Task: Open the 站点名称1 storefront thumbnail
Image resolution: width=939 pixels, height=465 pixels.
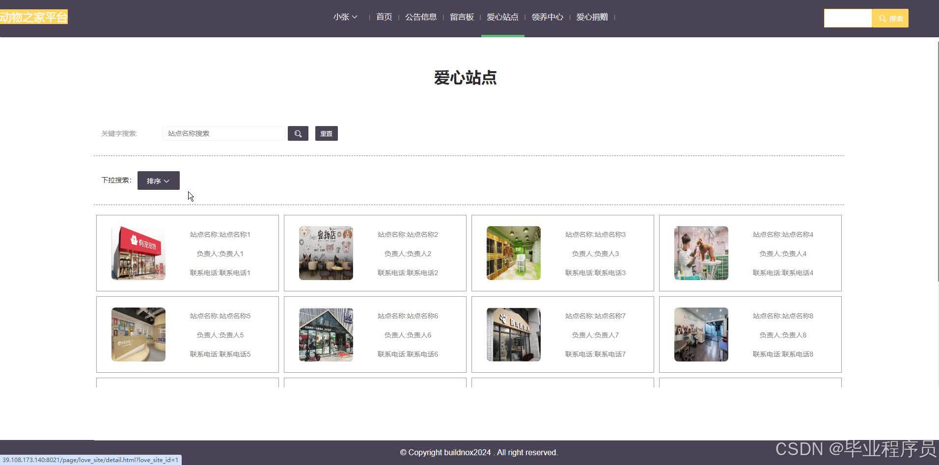Action: (x=138, y=253)
